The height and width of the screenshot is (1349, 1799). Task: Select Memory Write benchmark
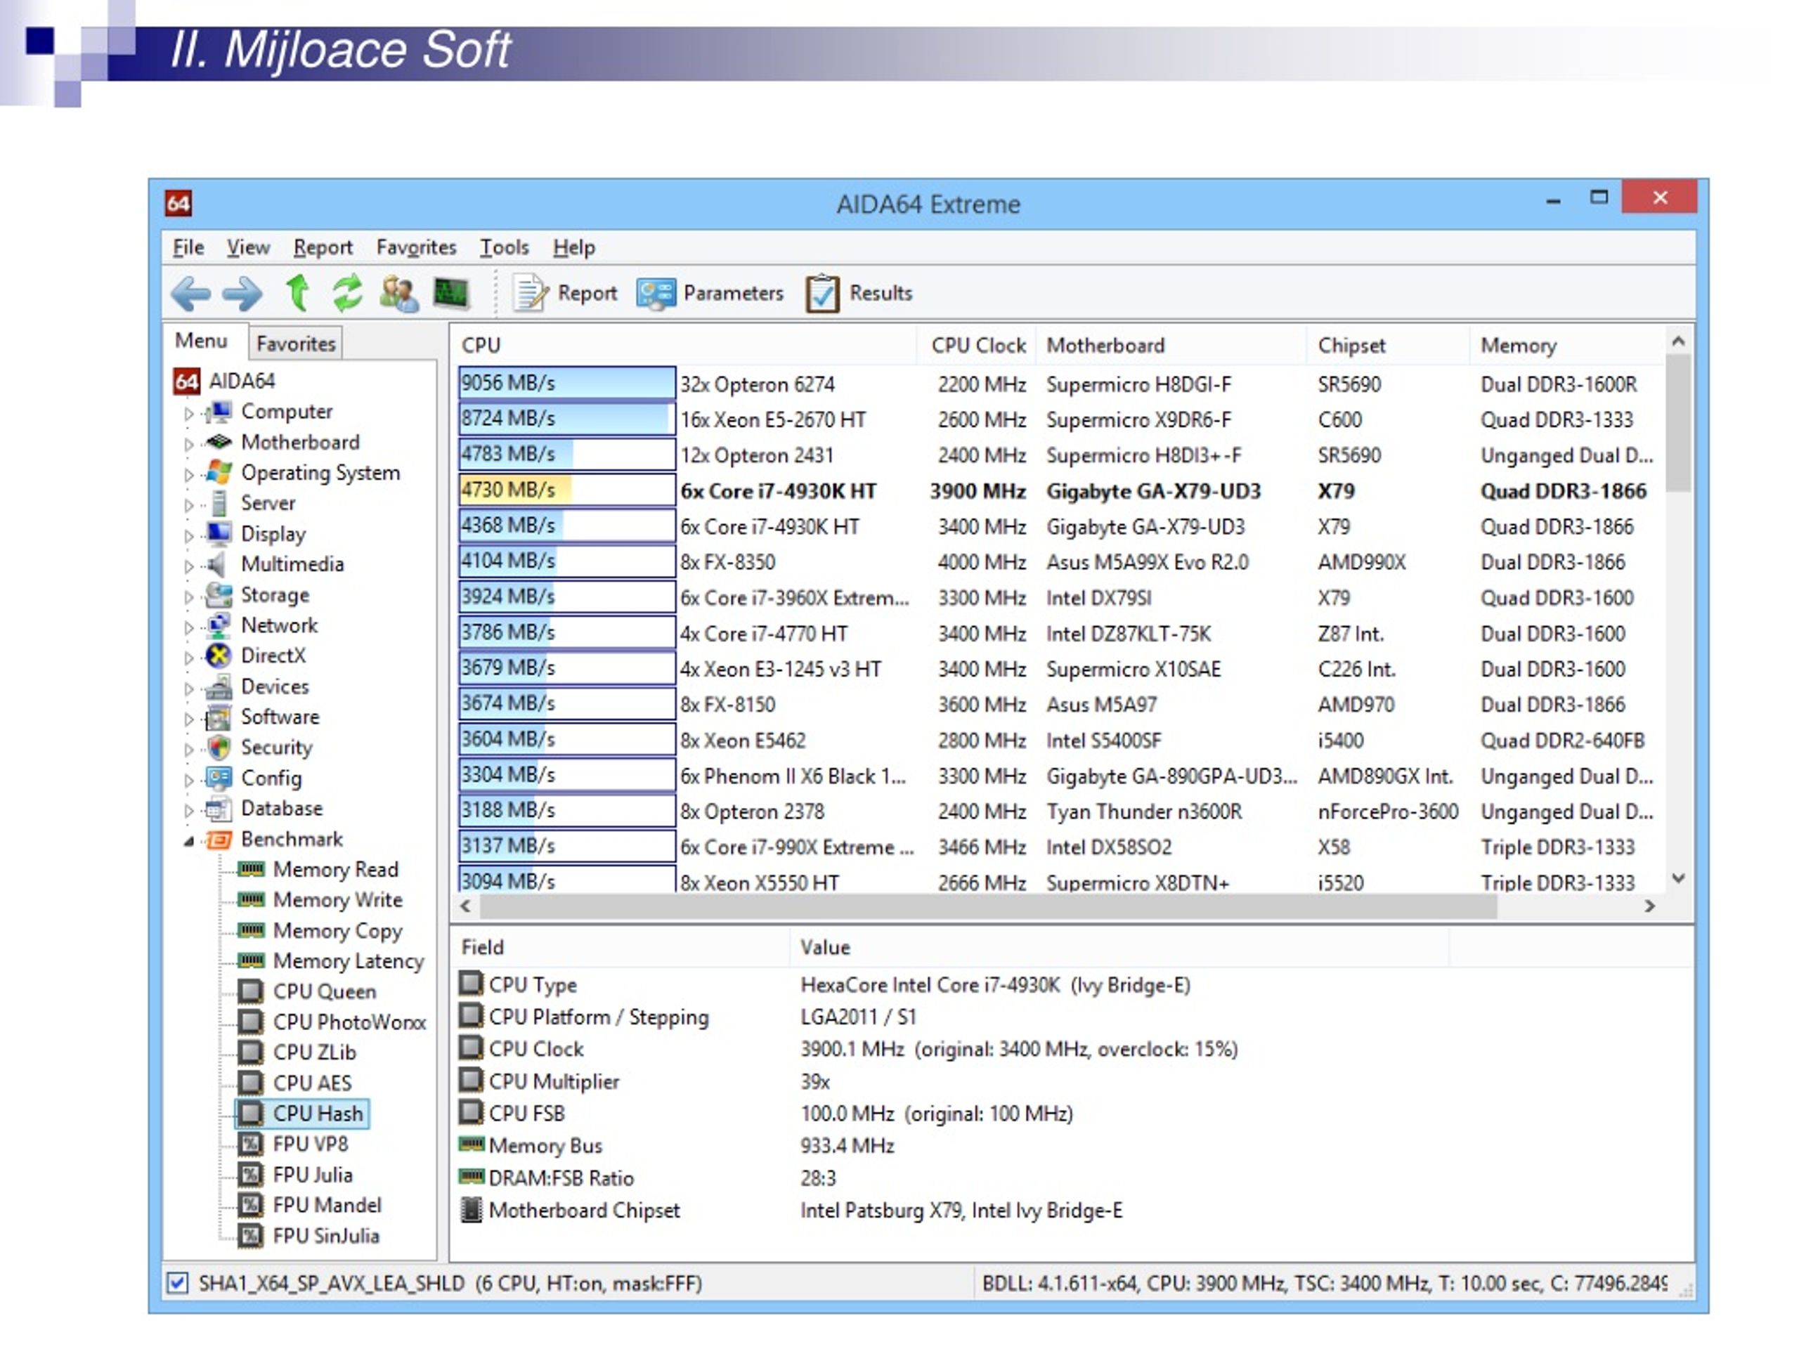(337, 899)
